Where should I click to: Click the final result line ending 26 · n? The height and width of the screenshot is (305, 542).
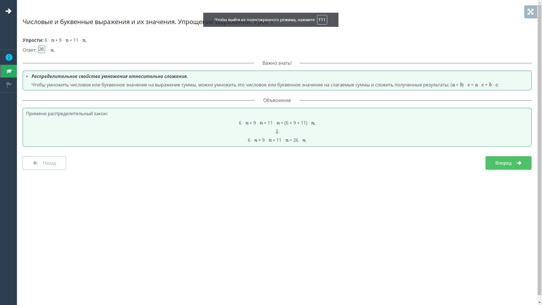[277, 140]
